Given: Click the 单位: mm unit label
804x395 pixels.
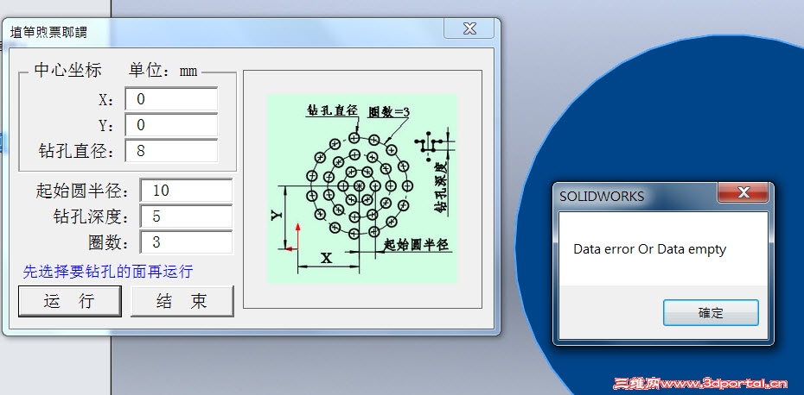Looking at the screenshot, I should pos(163,70).
